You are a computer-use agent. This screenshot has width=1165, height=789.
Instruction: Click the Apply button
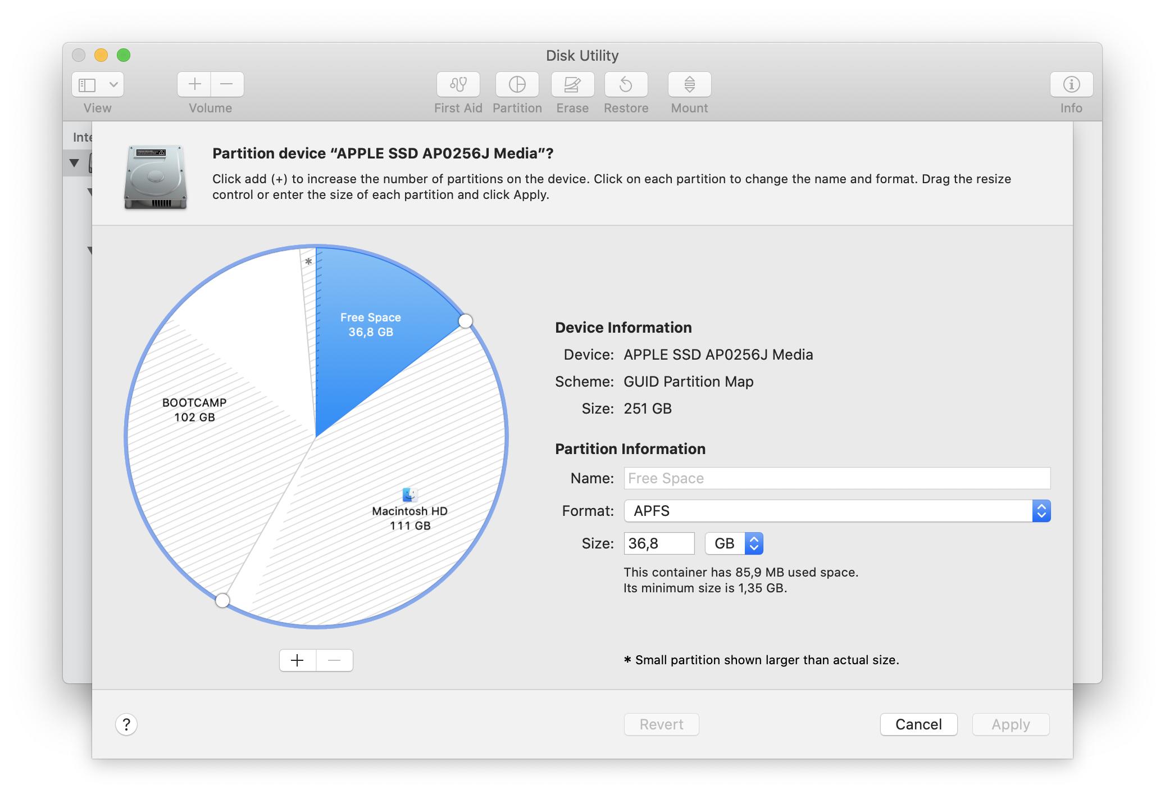[x=1011, y=724]
